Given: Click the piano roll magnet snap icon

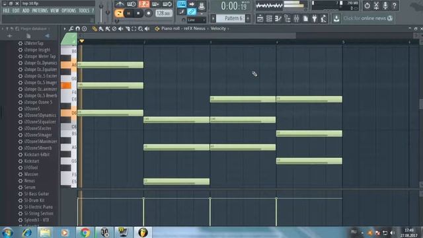Looking at the screenshot, I should click(78, 28).
